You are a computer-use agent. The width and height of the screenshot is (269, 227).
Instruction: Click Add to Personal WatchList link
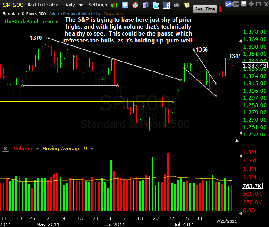75,14
